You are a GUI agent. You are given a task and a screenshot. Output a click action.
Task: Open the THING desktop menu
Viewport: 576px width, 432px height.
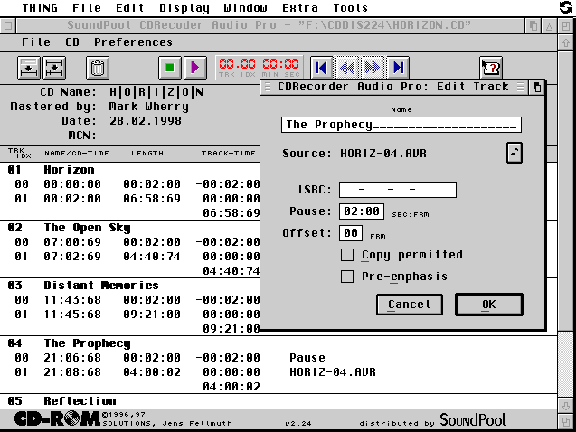coord(40,8)
